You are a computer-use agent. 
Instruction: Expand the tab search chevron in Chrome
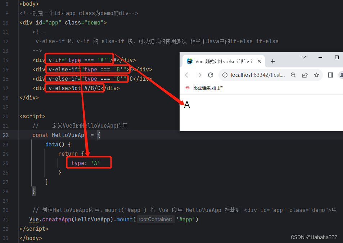pos(304,57)
